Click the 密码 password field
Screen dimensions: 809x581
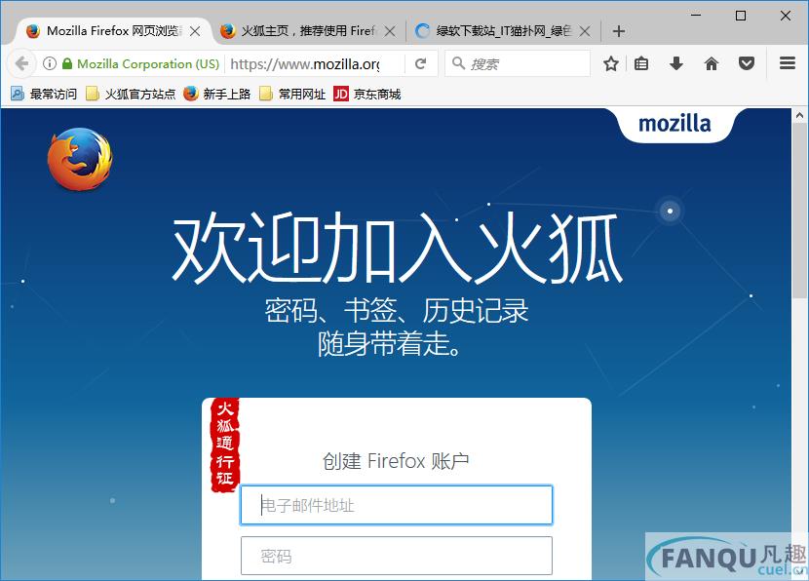tap(397, 556)
